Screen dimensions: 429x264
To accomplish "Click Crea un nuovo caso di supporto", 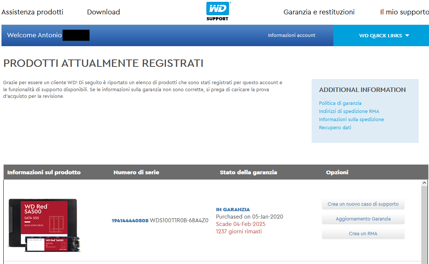I will [x=363, y=204].
